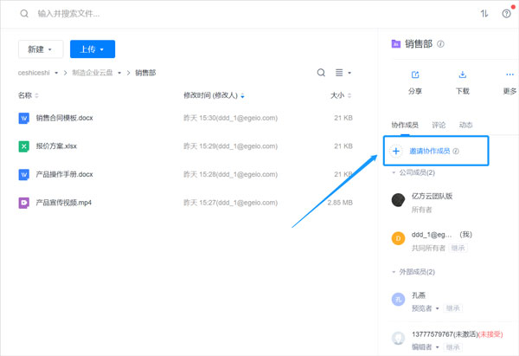This screenshot has height=356, width=519.
Task: Expand the 制造企业云盘 breadcrumb dropdown arrow
Action: (x=119, y=73)
